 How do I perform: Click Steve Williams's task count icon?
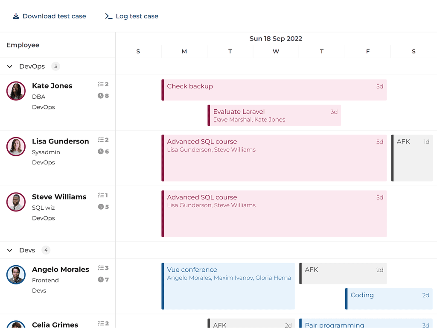100,195
